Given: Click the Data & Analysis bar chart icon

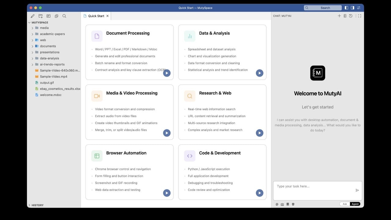Looking at the screenshot, I should click(x=190, y=36).
